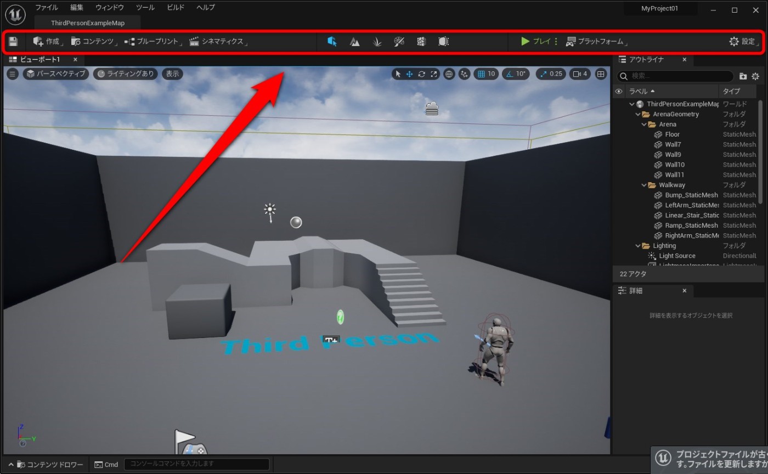Activate the Landscape editing mode
Image resolution: width=768 pixels, height=474 pixels.
pyautogui.click(x=354, y=41)
